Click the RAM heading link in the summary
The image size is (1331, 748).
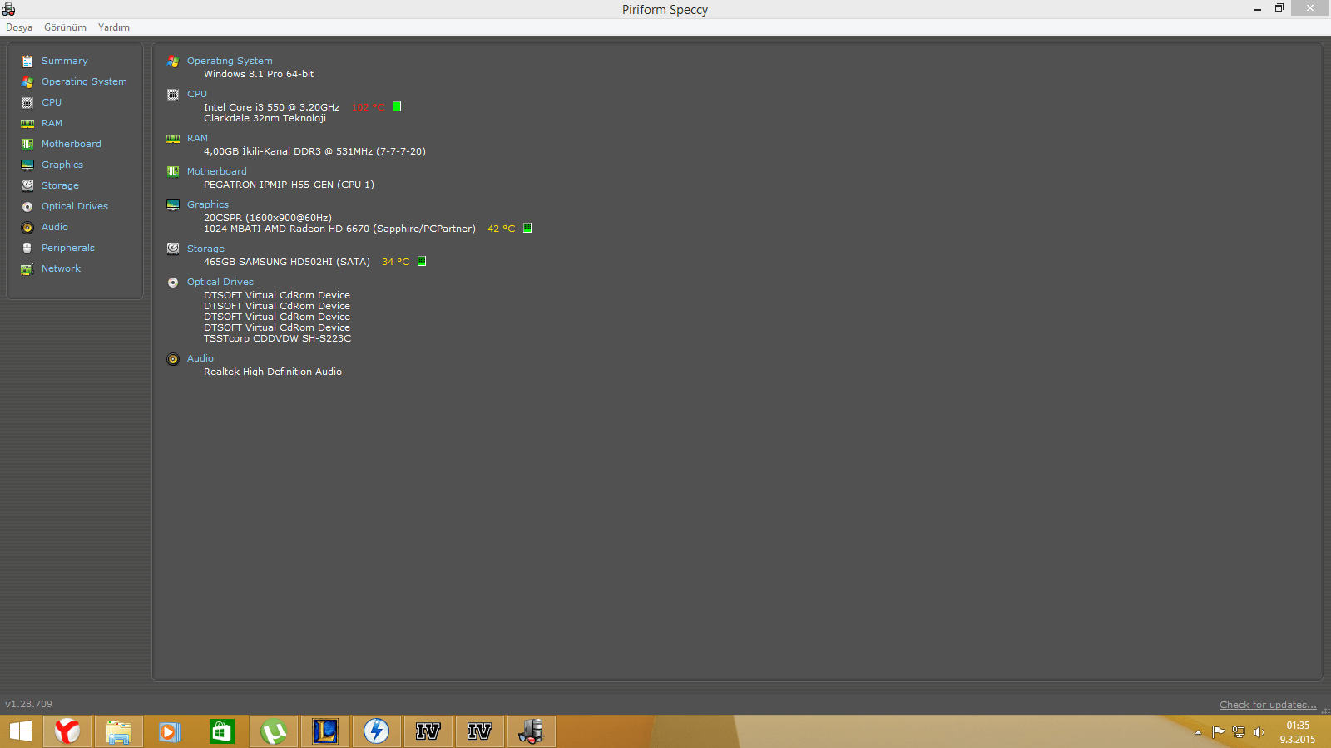(197, 138)
